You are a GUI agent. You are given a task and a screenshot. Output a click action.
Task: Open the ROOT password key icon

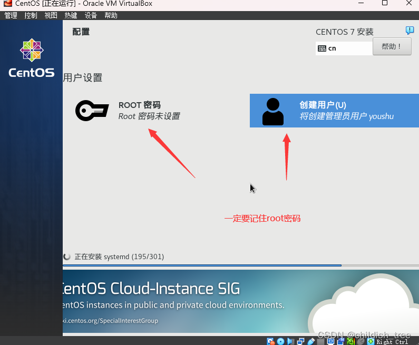92,110
